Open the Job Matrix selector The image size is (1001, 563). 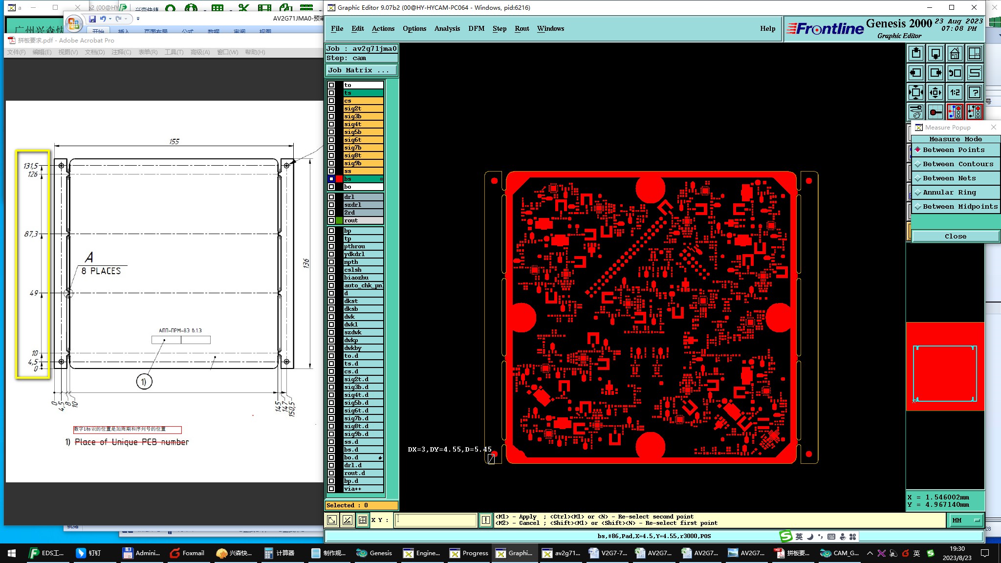(x=362, y=70)
